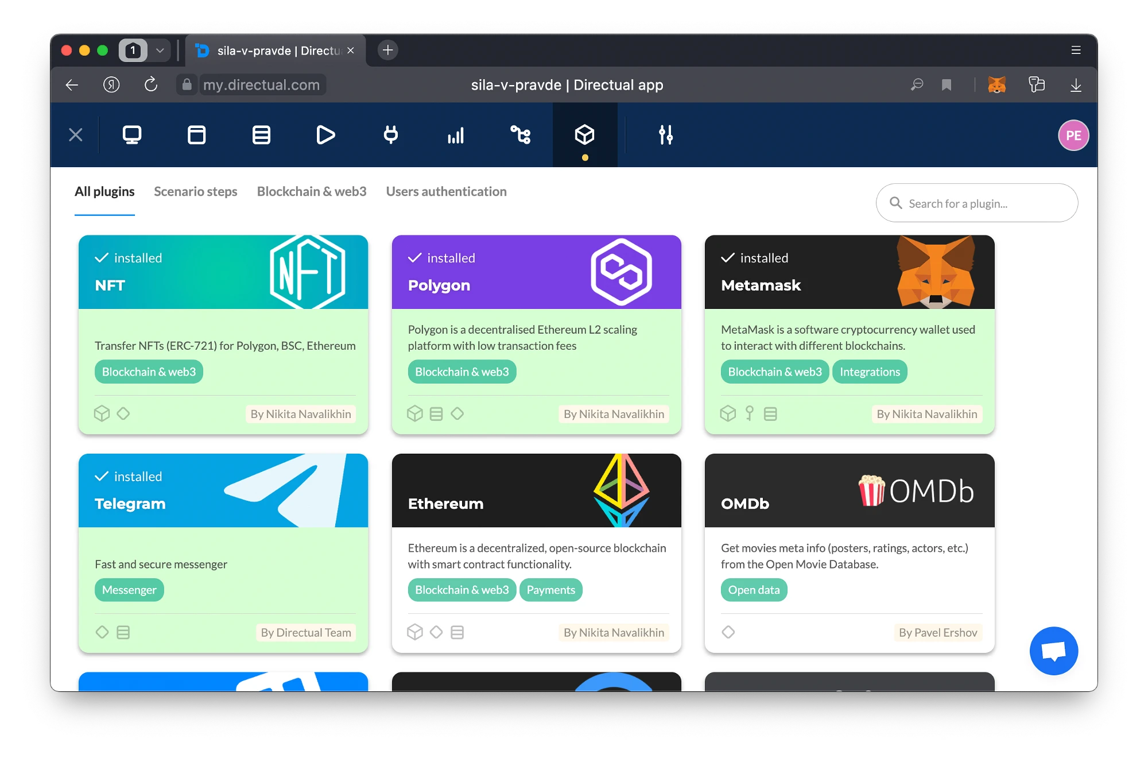1148x758 pixels.
Task: Open the workflow nodes icon in toolbar
Action: click(521, 135)
